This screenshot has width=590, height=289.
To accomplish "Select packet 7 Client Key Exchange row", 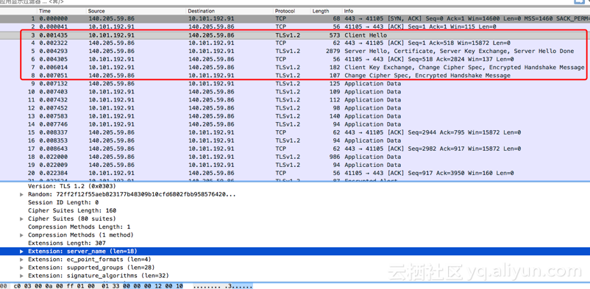I will 295,68.
